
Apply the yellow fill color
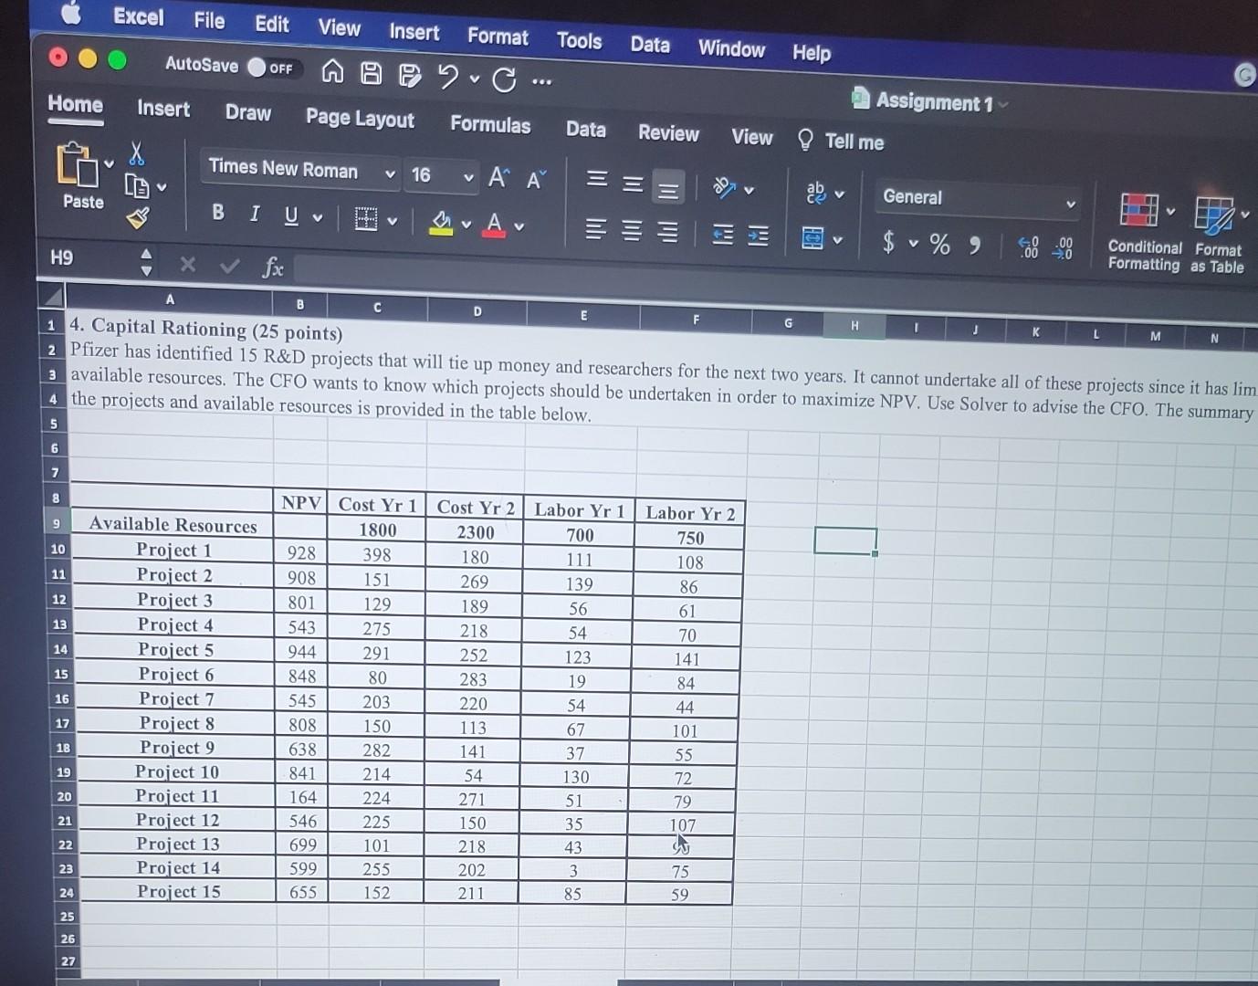point(442,222)
